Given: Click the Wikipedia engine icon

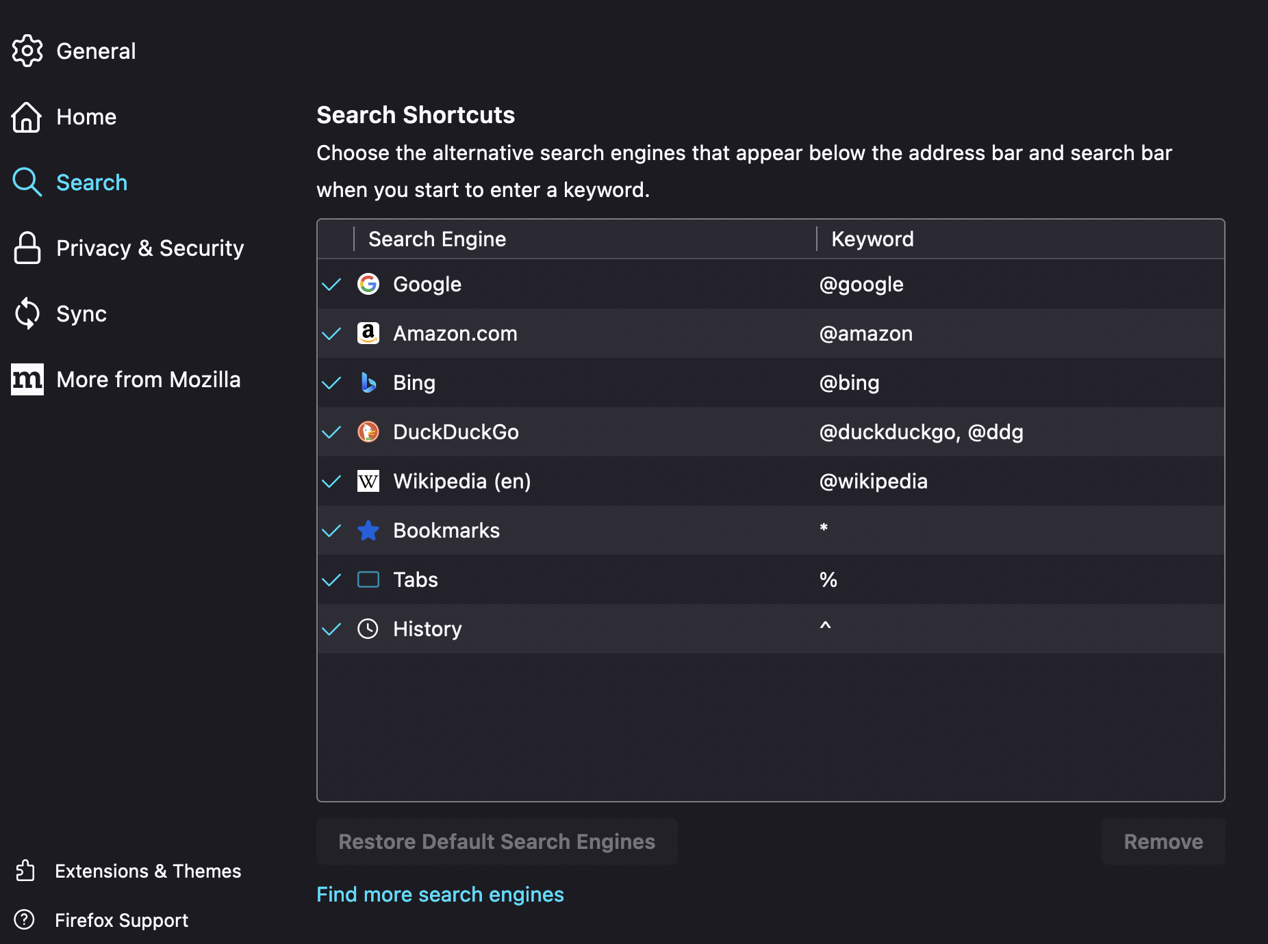Looking at the screenshot, I should 368,481.
